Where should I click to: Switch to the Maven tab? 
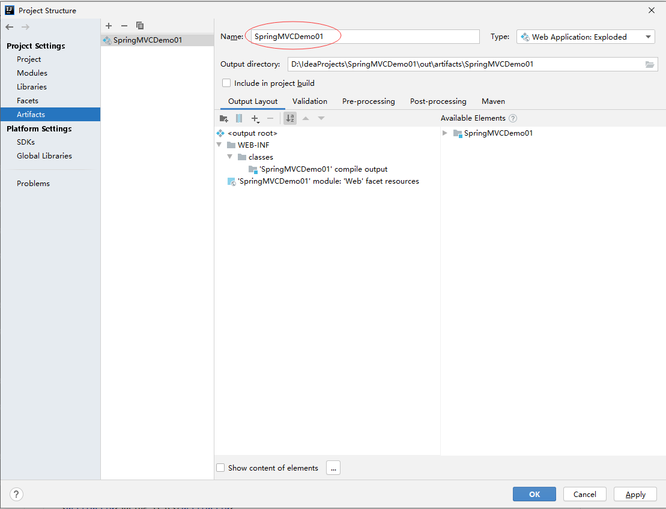493,101
